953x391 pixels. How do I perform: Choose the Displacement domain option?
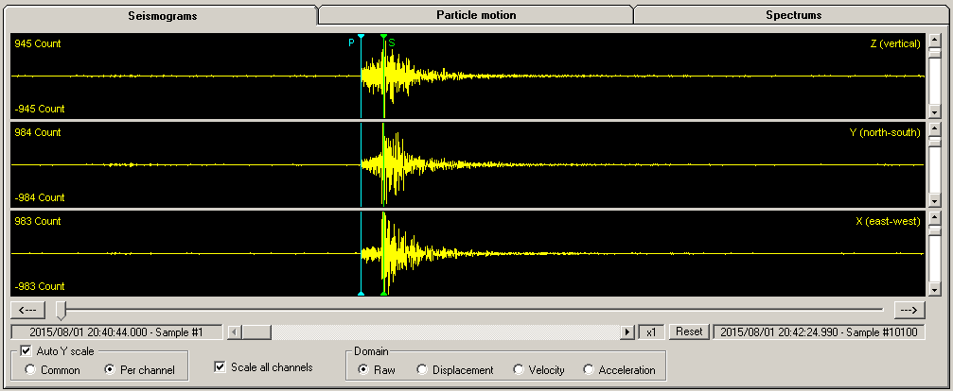tap(422, 369)
